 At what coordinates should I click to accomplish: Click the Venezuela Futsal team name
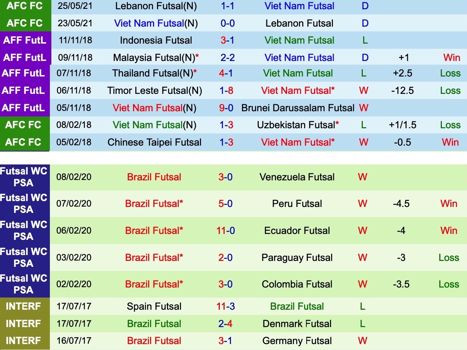297,177
